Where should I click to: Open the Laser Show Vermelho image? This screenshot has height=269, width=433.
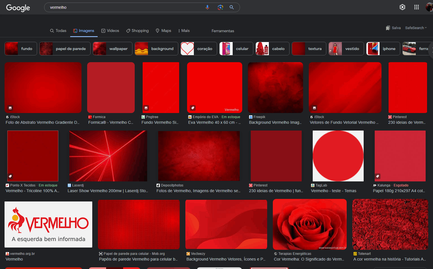click(x=108, y=156)
